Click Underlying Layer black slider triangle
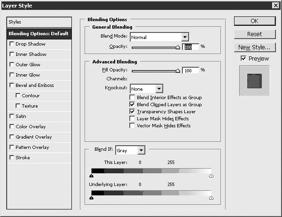Screen dimensions: 282x217 coord(91,198)
